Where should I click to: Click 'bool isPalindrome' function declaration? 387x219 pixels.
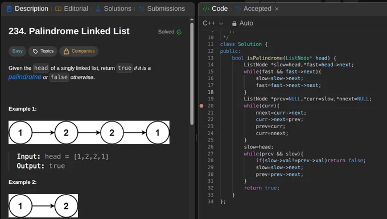(284, 58)
